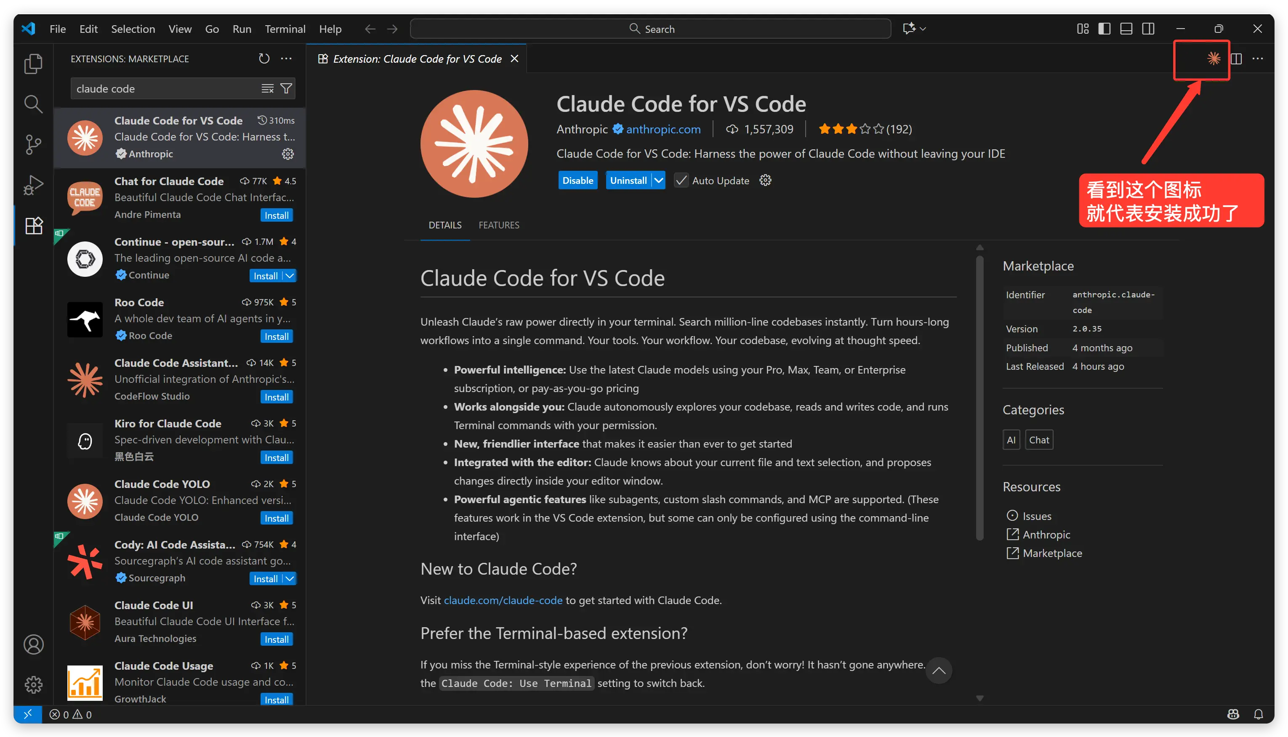
Task: Open the Extensions view icon
Action: coord(33,225)
